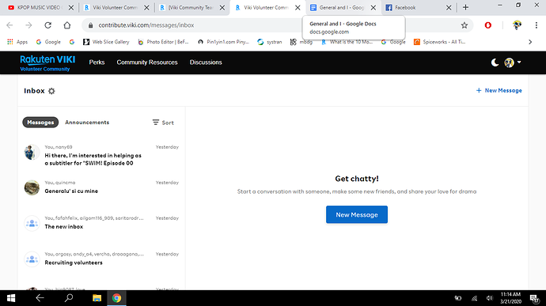This screenshot has height=306, width=546.
Task: Click the blue New Message button
Action: [x=357, y=214]
